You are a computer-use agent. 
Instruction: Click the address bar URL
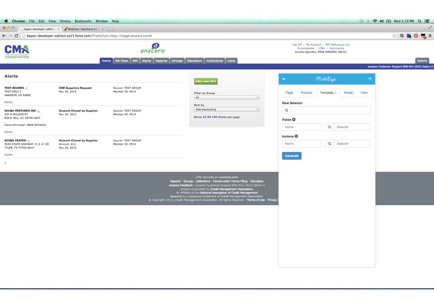coord(89,36)
